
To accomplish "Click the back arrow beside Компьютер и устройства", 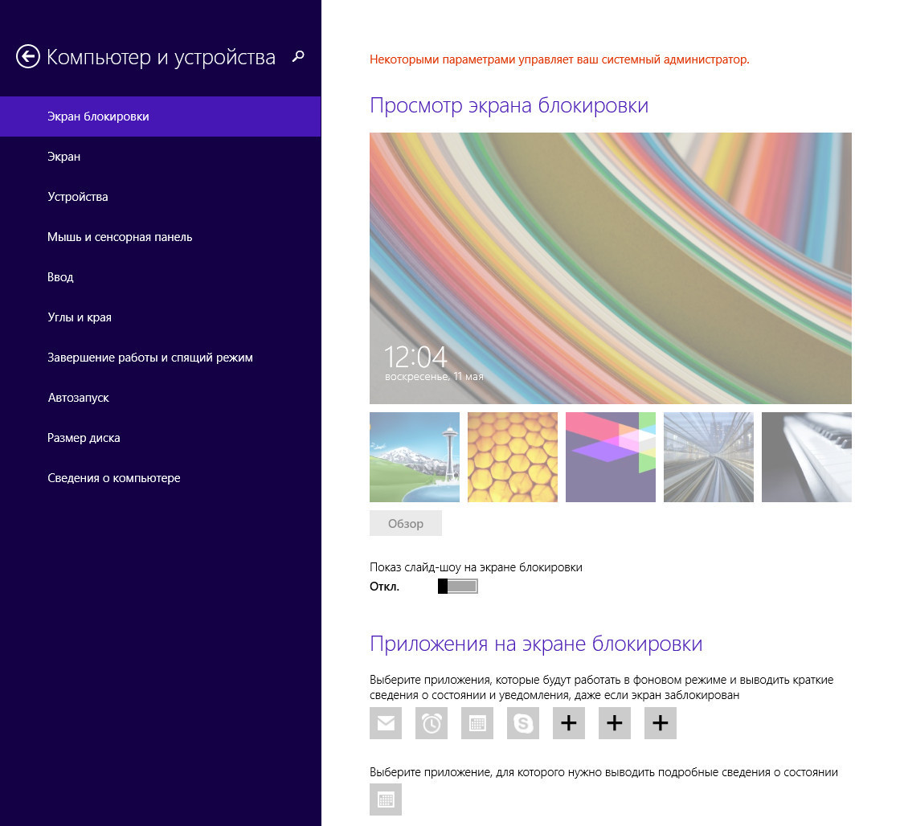I will tap(28, 57).
